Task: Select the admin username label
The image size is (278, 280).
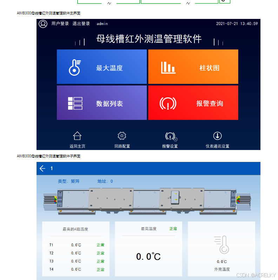Action: pyautogui.click(x=102, y=24)
